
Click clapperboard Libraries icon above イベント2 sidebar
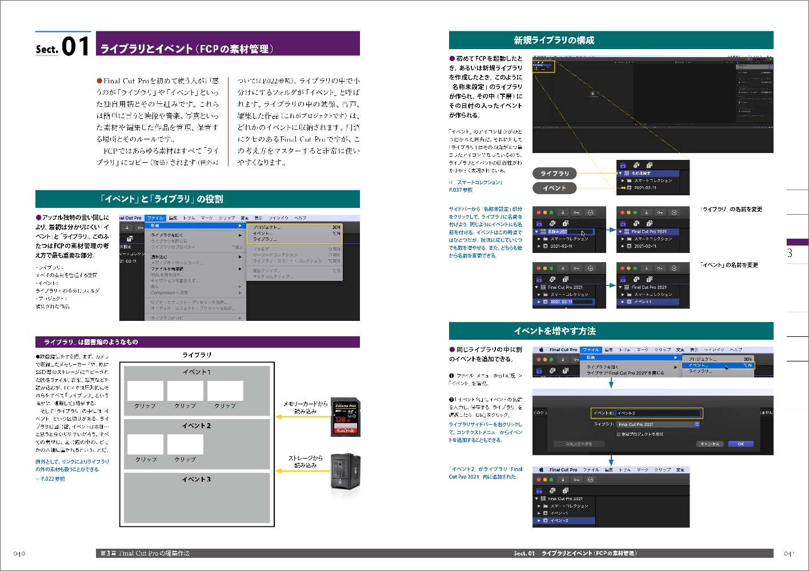pos(540,490)
